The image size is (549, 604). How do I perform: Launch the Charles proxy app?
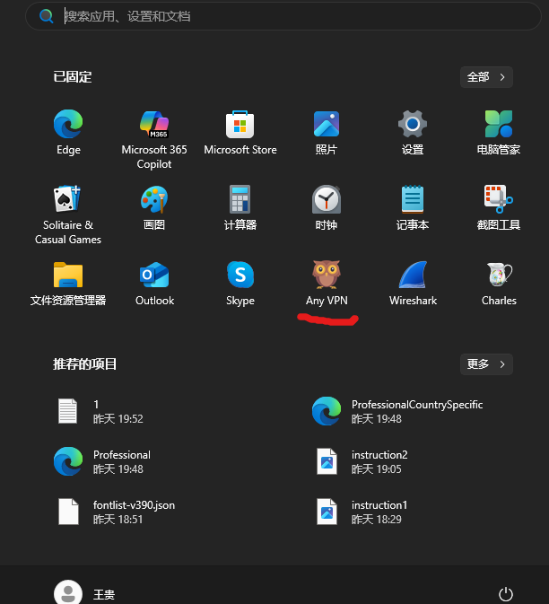(499, 276)
